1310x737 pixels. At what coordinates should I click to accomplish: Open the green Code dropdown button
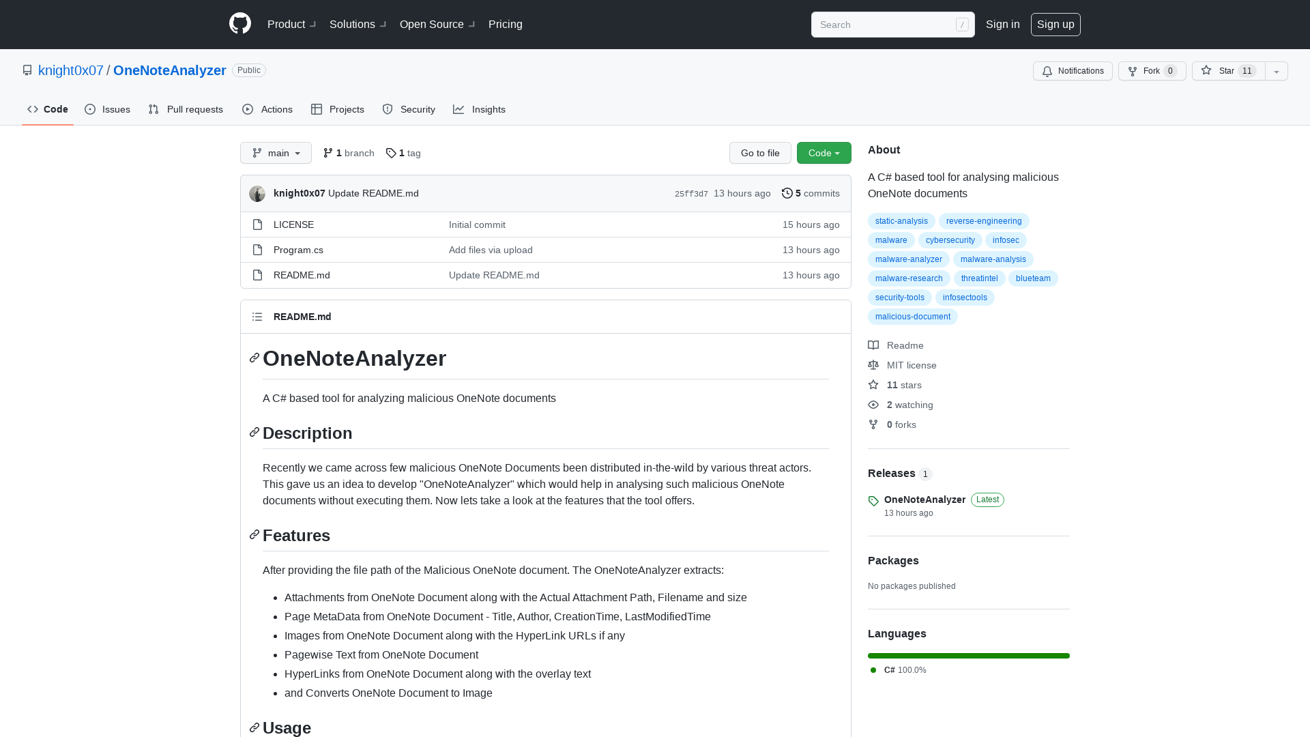point(824,153)
